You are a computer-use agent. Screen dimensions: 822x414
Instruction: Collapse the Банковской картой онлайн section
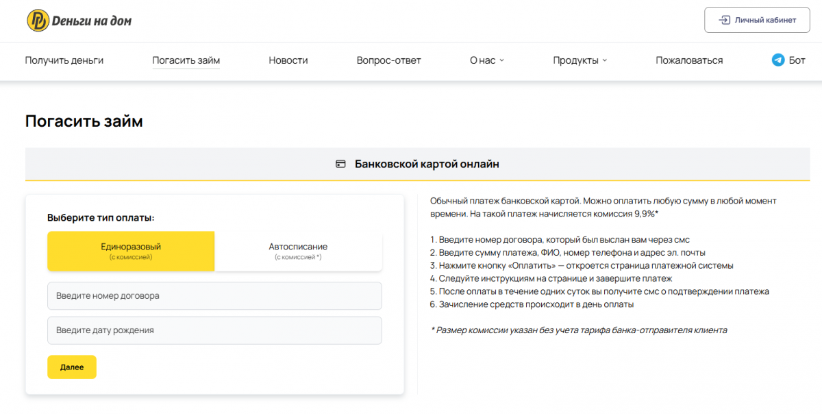pyautogui.click(x=417, y=165)
